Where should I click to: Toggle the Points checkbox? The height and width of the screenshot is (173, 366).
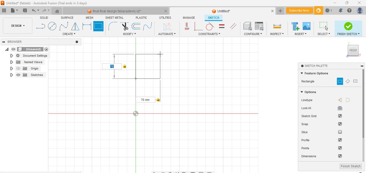[x=340, y=148]
